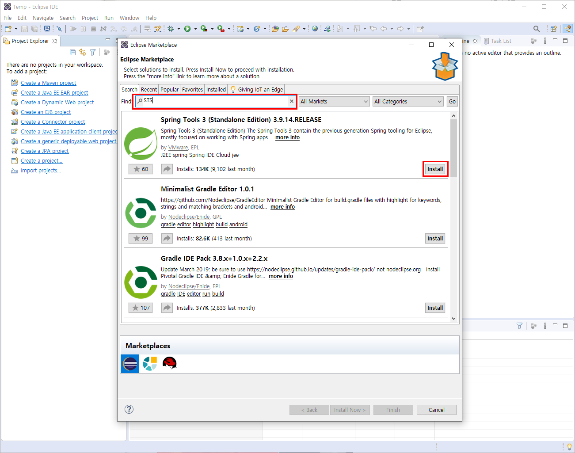The width and height of the screenshot is (575, 453).
Task: Toggle Link with Editor in Project Explorer
Action: [x=83, y=52]
